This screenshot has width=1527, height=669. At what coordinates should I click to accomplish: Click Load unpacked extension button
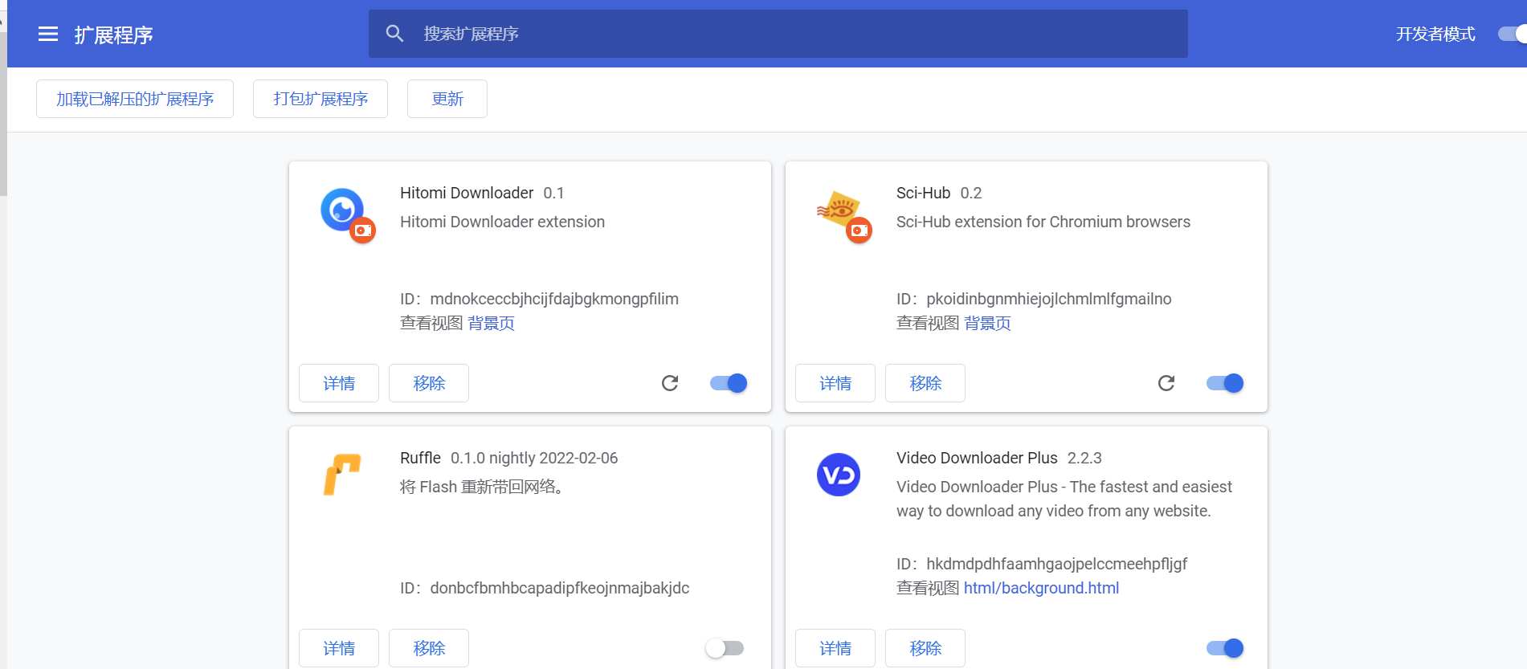pos(135,99)
